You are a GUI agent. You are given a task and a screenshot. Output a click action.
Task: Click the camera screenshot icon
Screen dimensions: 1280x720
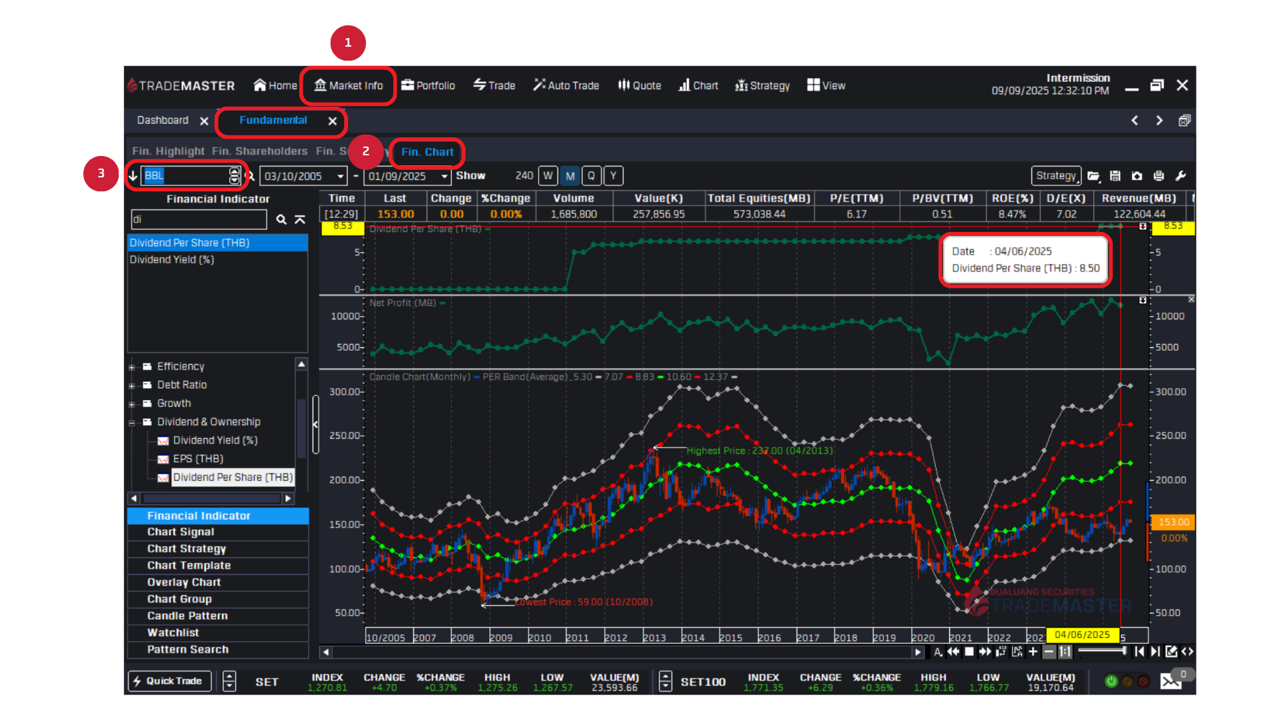tap(1137, 176)
